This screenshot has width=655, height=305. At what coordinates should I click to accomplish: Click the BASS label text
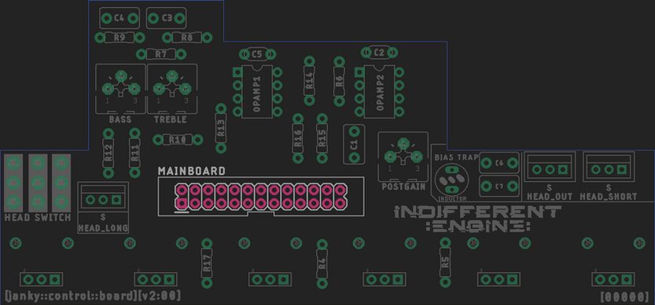120,120
